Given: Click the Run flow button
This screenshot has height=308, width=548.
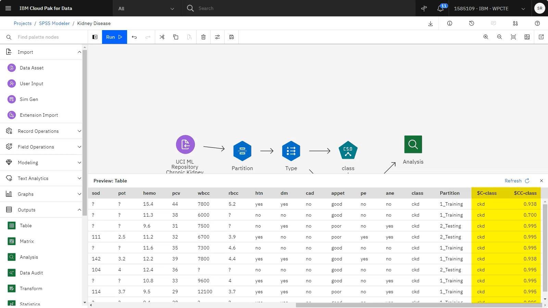Looking at the screenshot, I should pyautogui.click(x=114, y=37).
